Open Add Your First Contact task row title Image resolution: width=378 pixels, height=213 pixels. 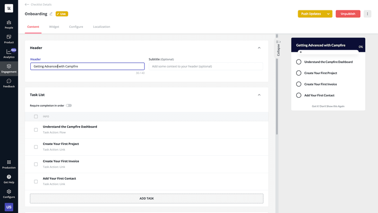point(60,179)
